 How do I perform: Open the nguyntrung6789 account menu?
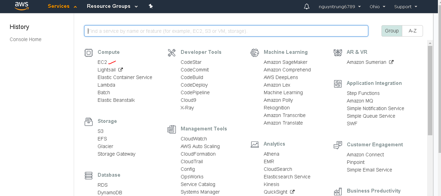340,7
